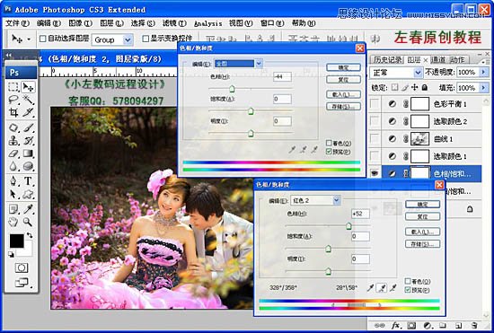Image resolution: width=494 pixels, height=333 pixels.
Task: Show the 曲线 1 layer
Action: (x=375, y=139)
